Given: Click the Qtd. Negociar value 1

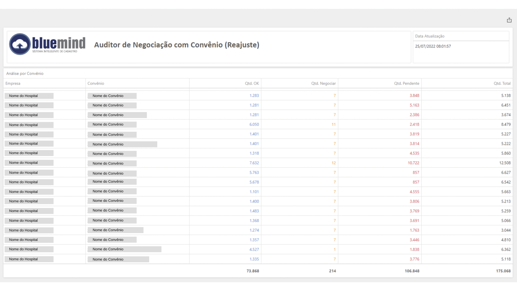Looking at the screenshot, I should (335, 250).
